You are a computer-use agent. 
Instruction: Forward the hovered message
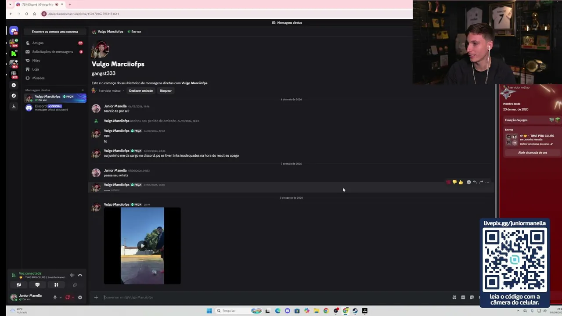click(481, 182)
